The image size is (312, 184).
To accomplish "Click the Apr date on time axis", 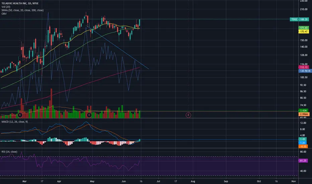I will pos(59,181).
